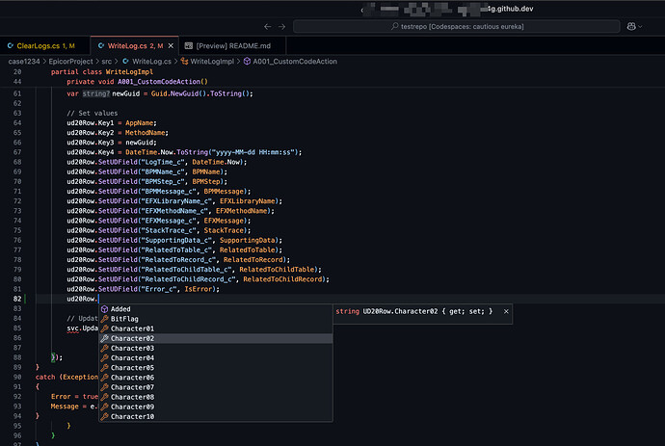This screenshot has width=665, height=446.
Task: Click RelatedToChildRecord argument on line 80
Action: point(282,279)
